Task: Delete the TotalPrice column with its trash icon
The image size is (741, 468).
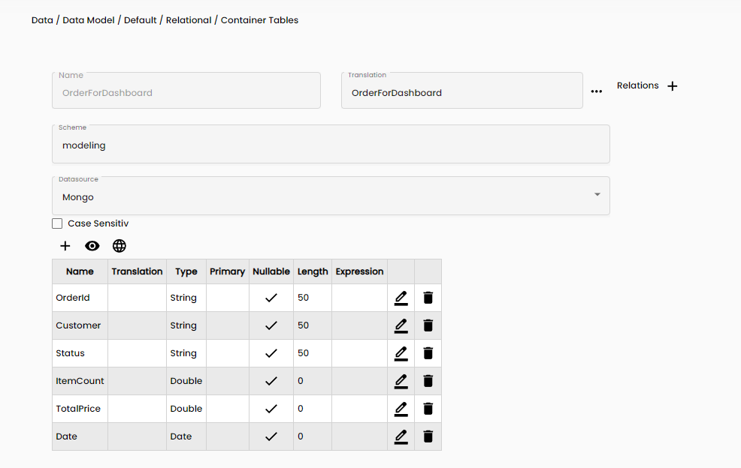Action: point(428,408)
